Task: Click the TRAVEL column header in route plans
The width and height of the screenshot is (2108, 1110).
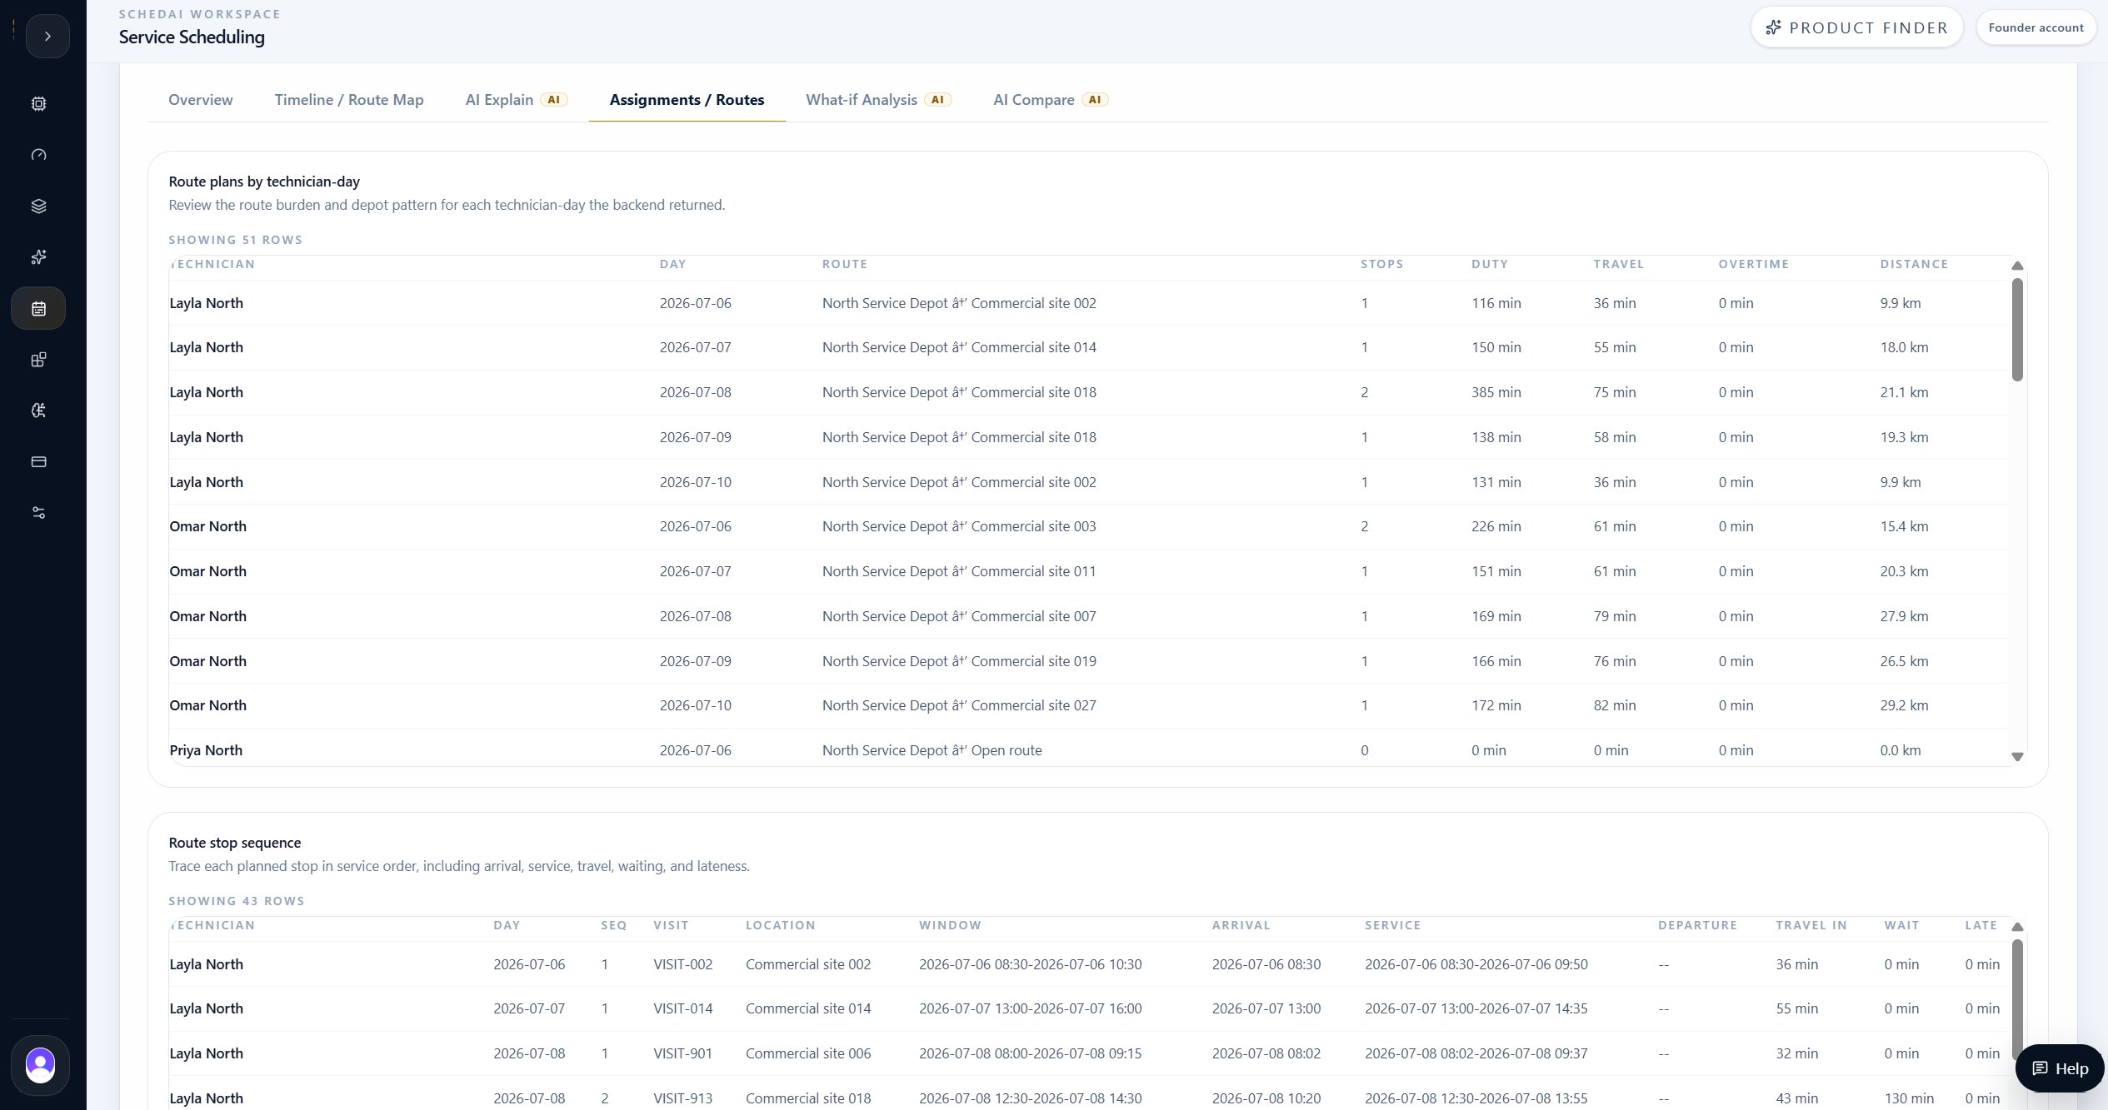Action: tap(1618, 264)
